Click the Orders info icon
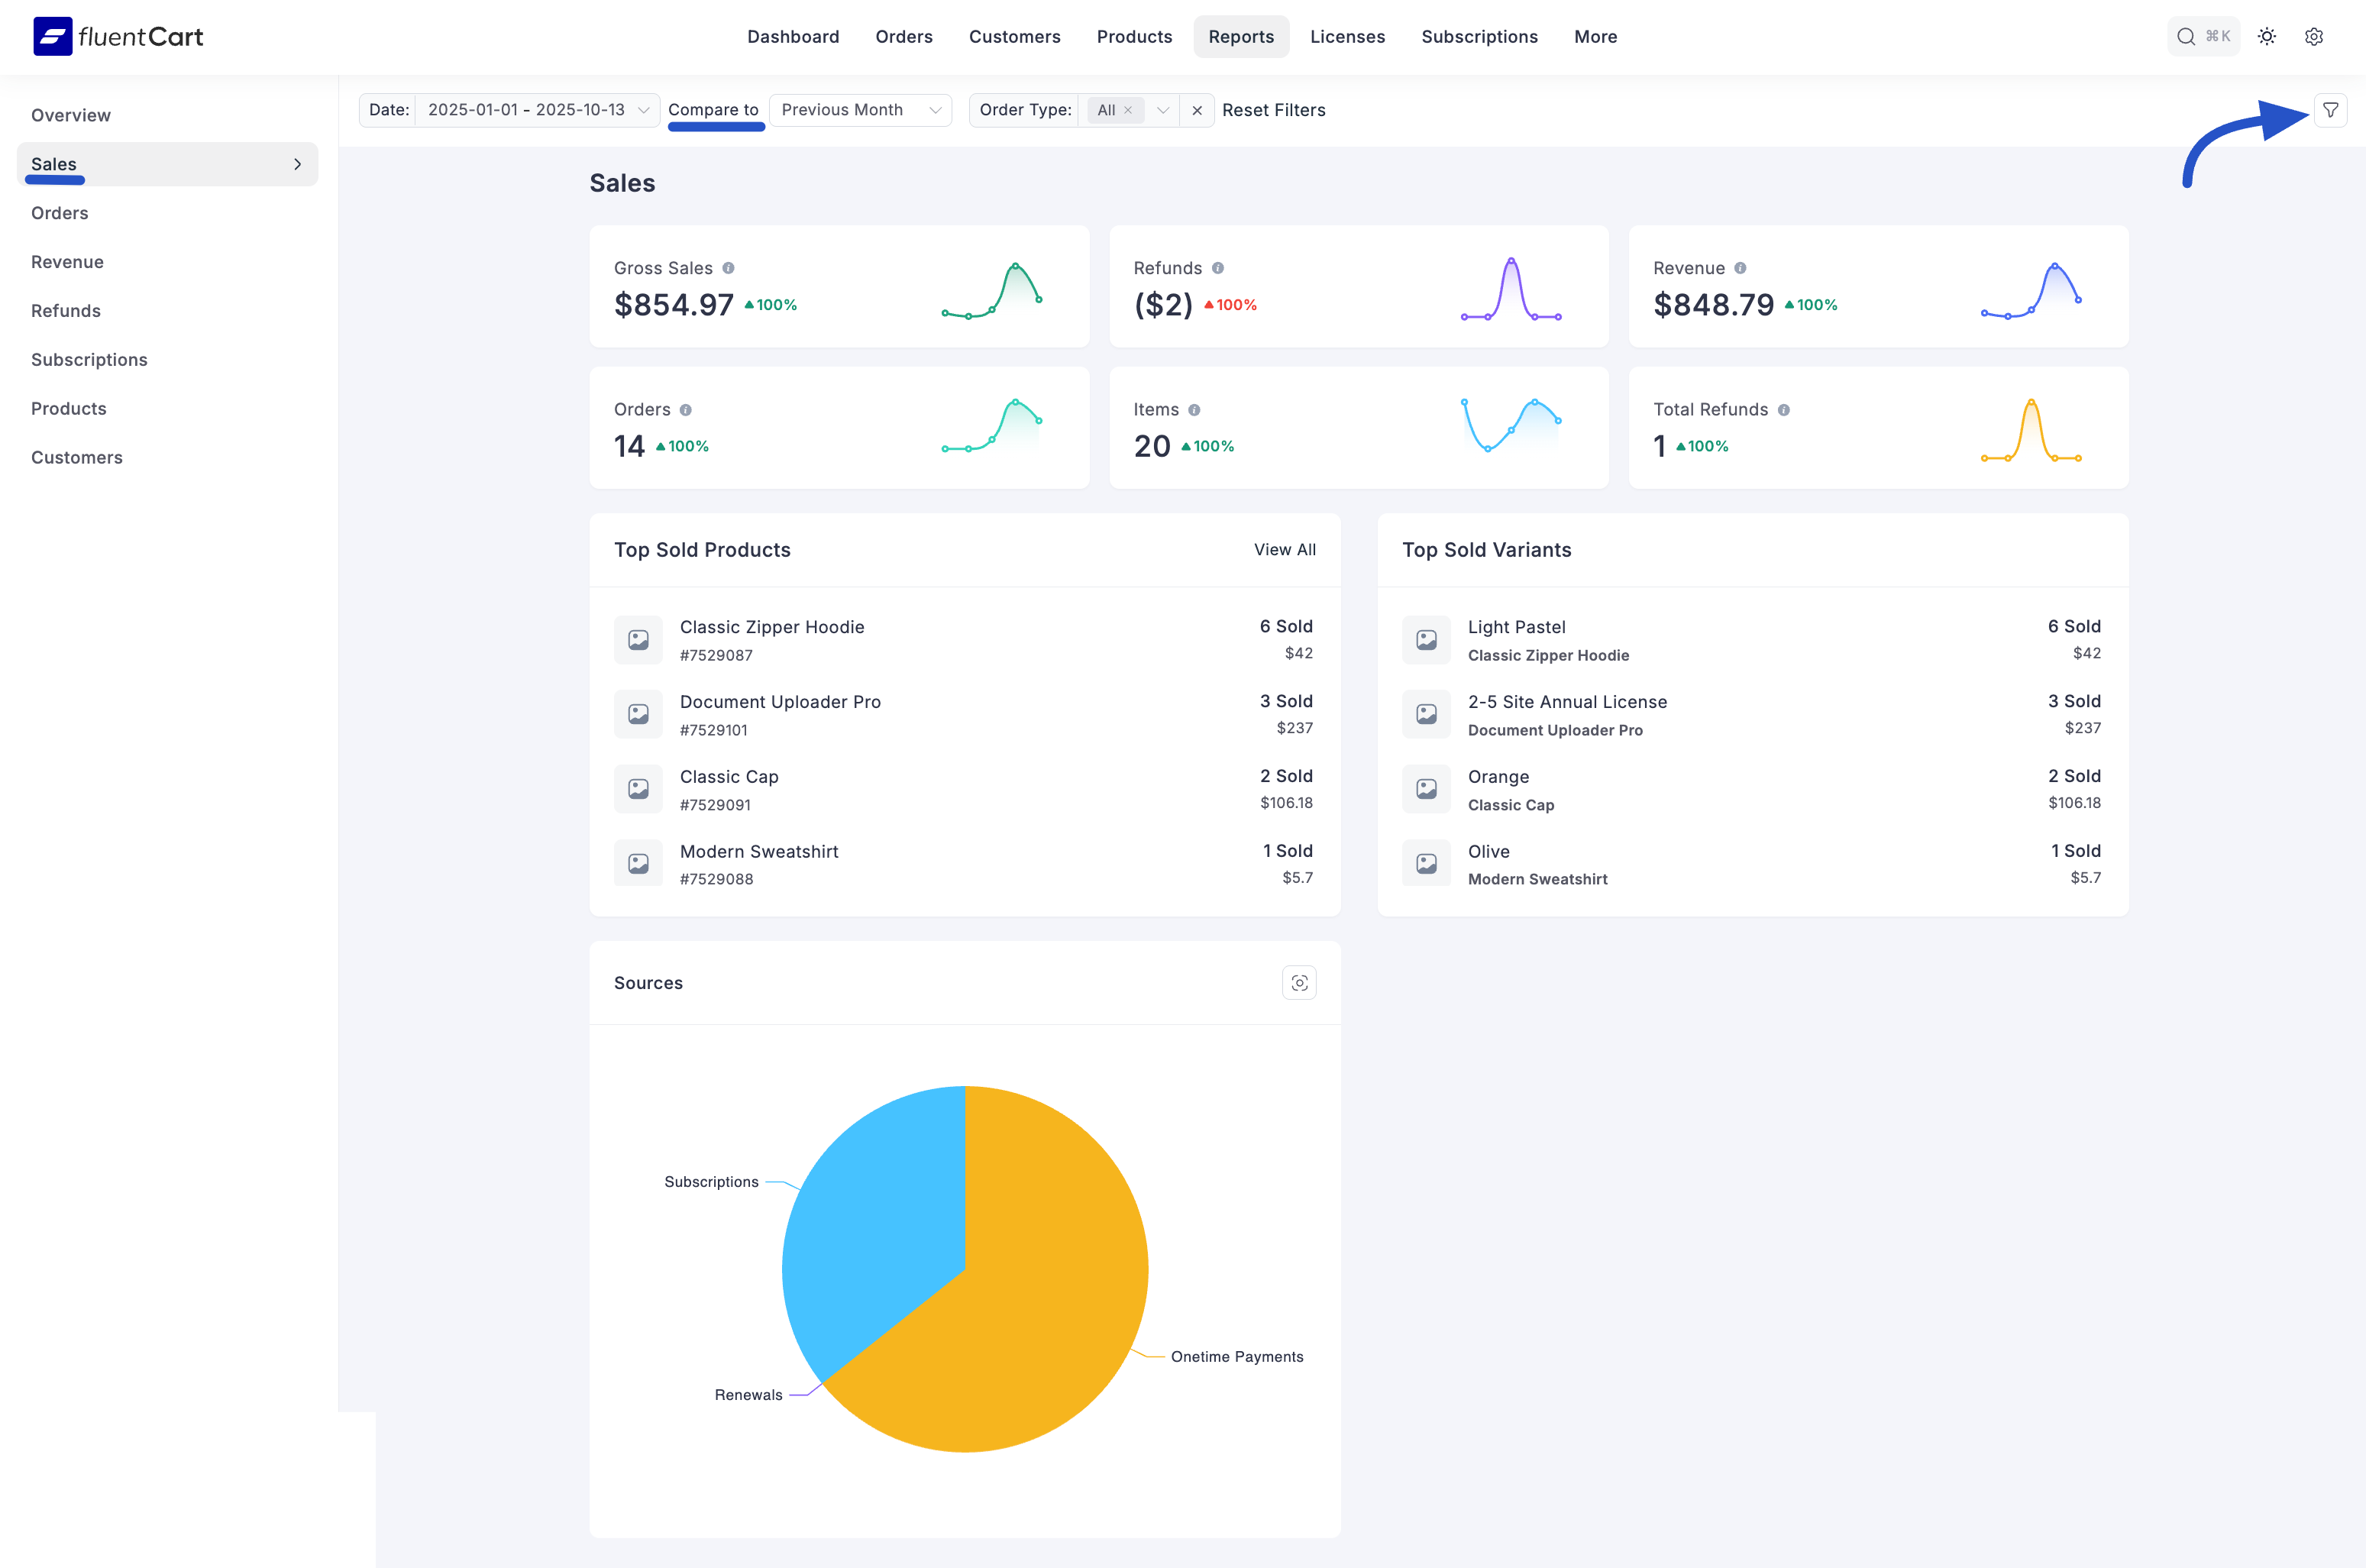 pos(686,409)
